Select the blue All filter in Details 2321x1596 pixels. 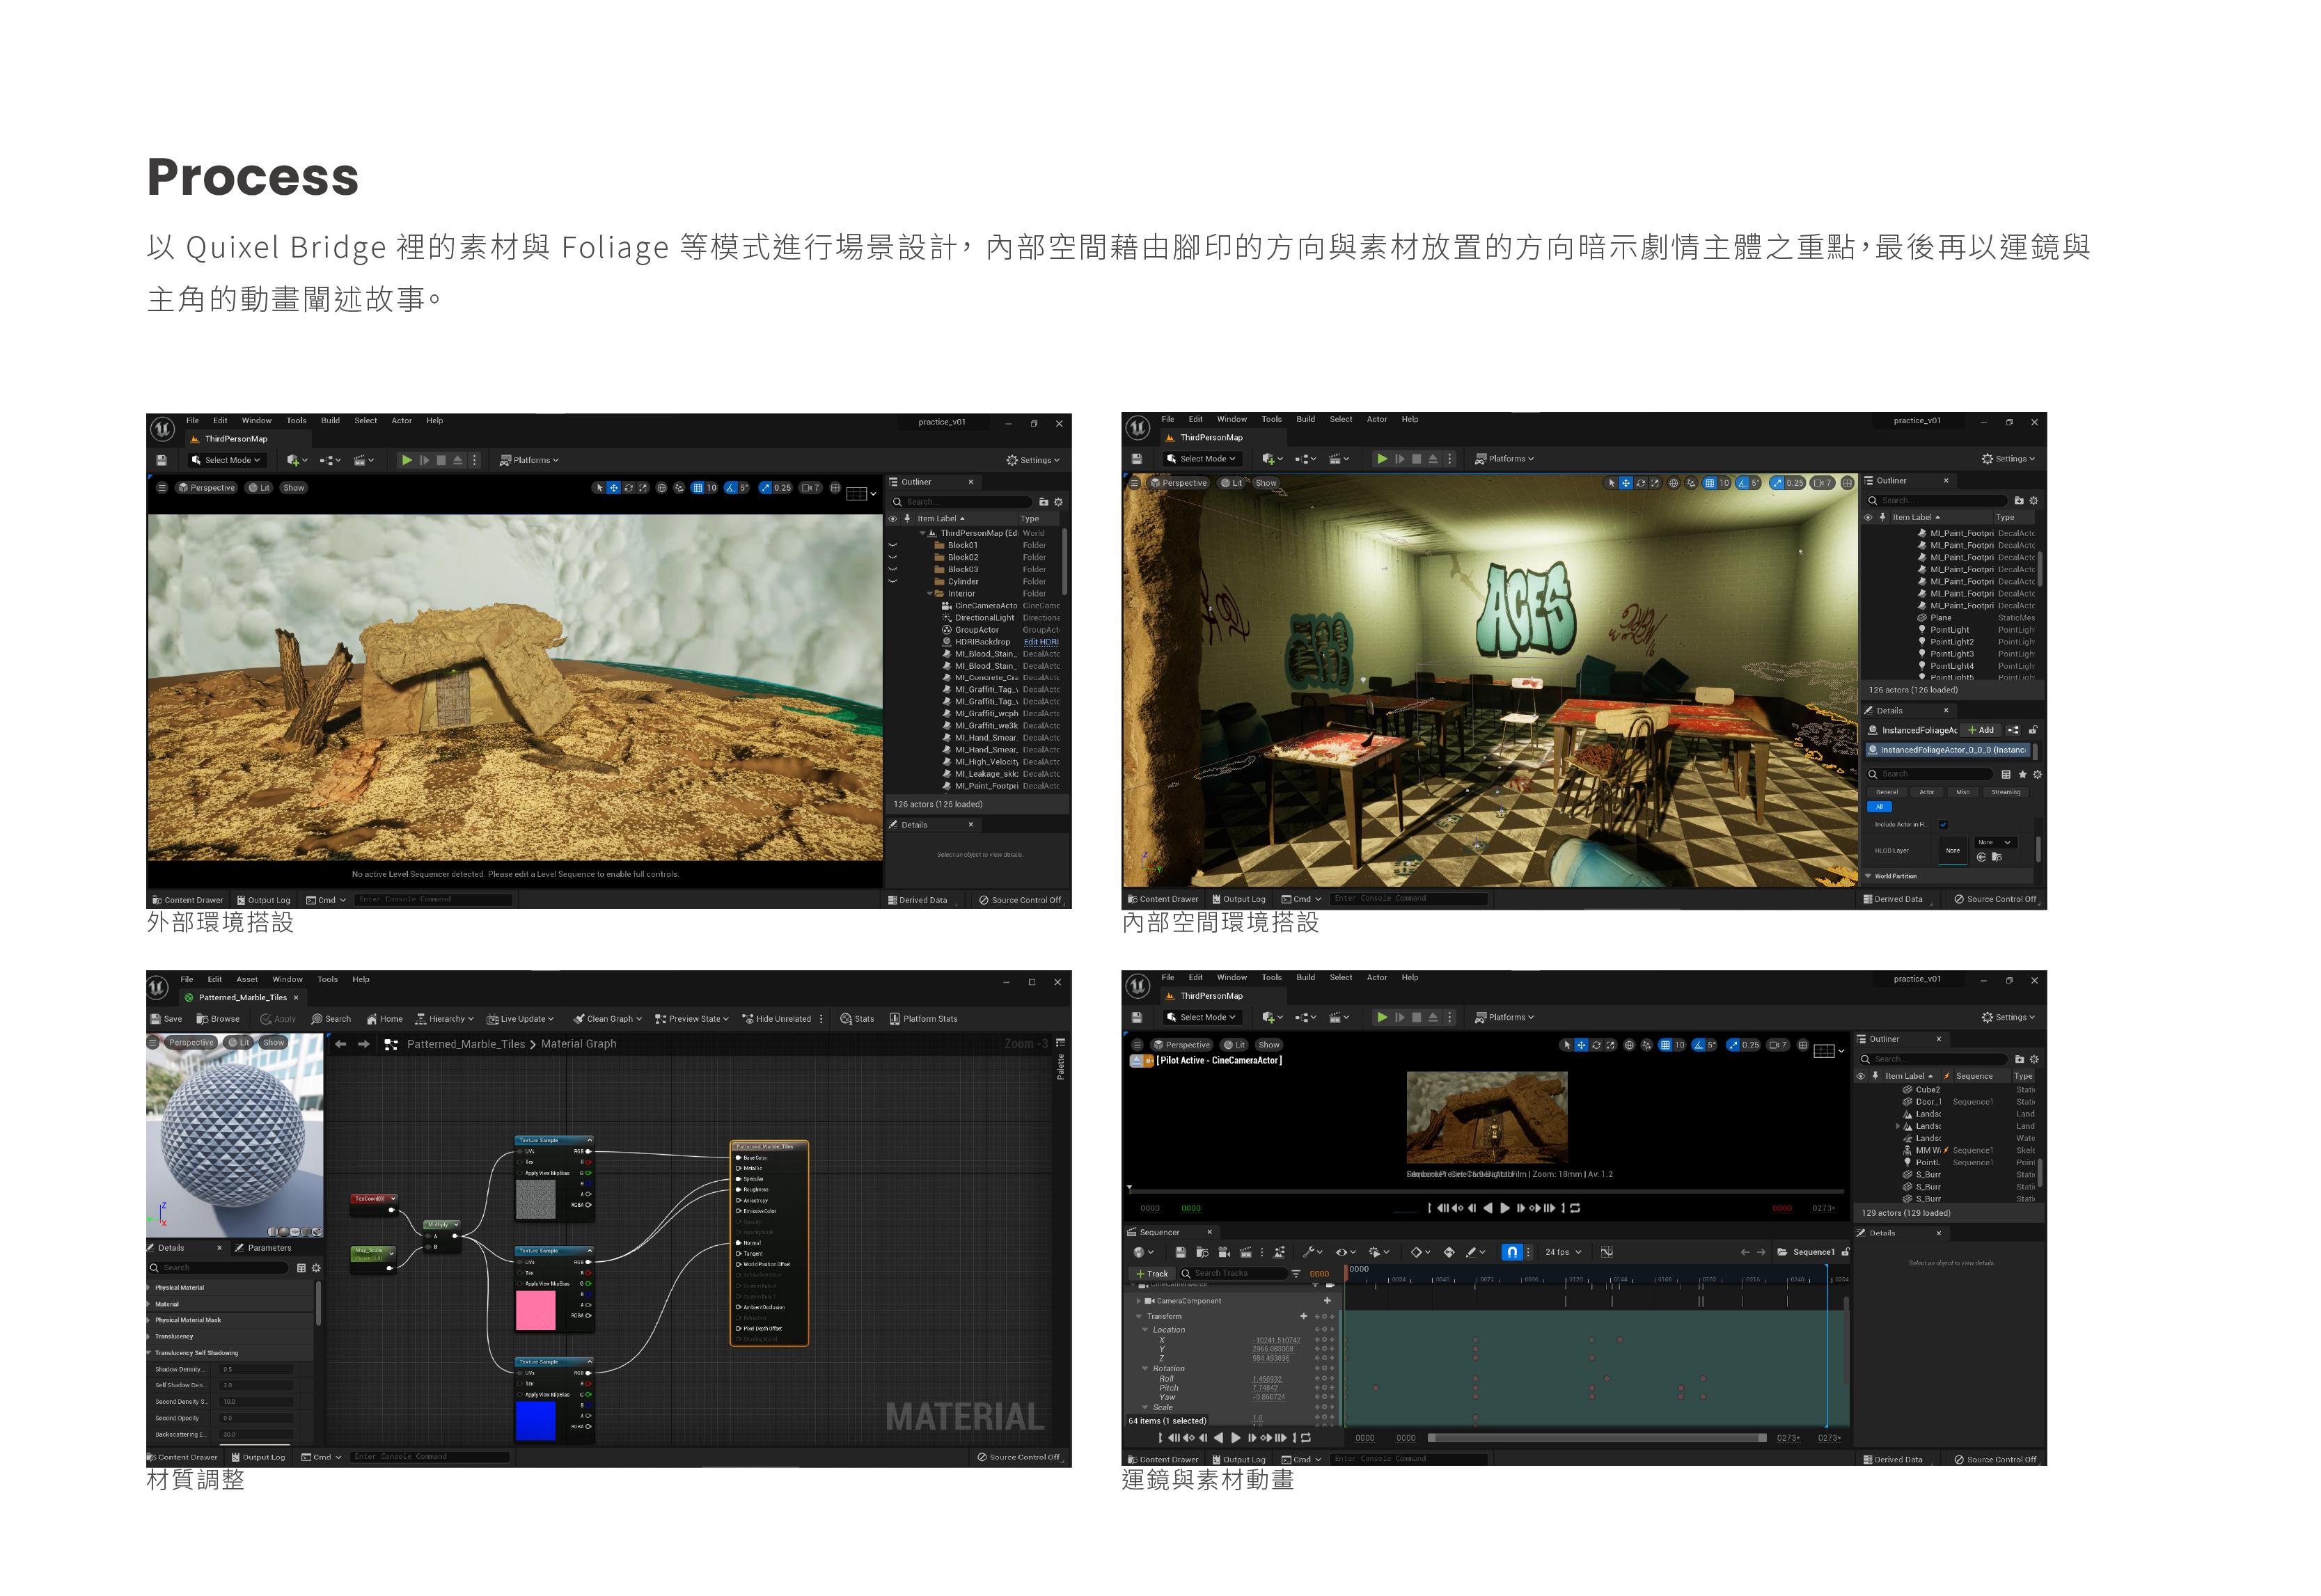coord(1879,807)
